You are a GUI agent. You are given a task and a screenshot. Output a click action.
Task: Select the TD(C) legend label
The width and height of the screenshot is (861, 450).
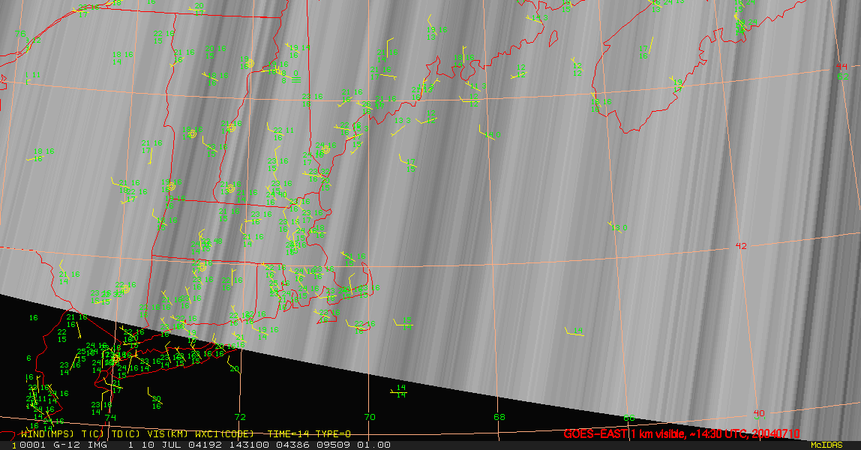pos(126,434)
